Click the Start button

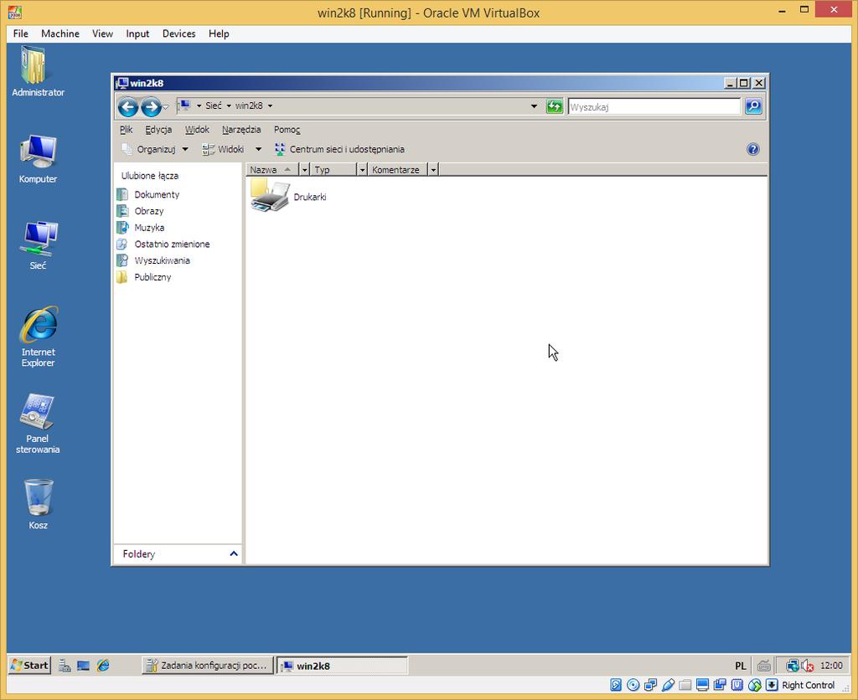click(29, 666)
